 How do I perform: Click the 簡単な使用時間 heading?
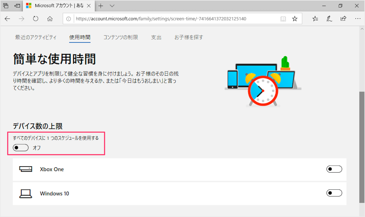(x=54, y=59)
